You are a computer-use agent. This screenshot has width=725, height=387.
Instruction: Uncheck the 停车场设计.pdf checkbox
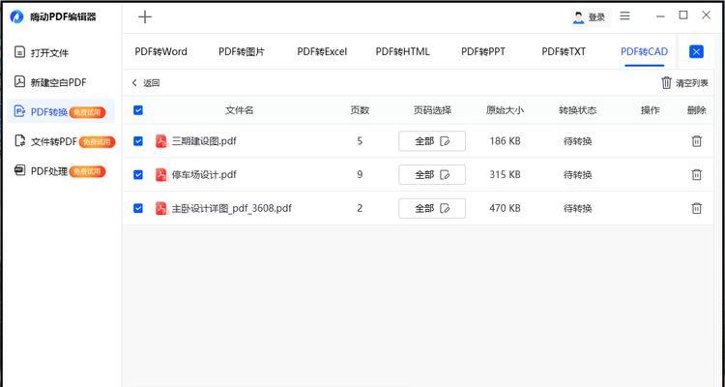[138, 174]
